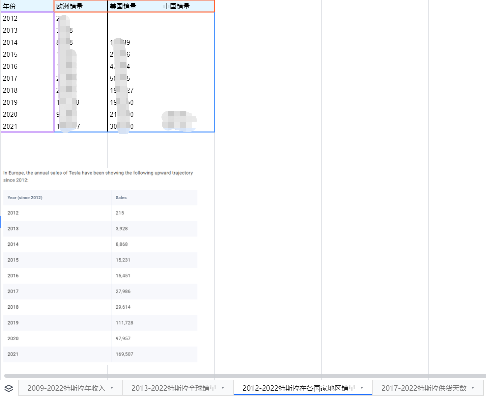This screenshot has width=486, height=396.
Task: Click the year cell 2015
Action: [x=27, y=54]
